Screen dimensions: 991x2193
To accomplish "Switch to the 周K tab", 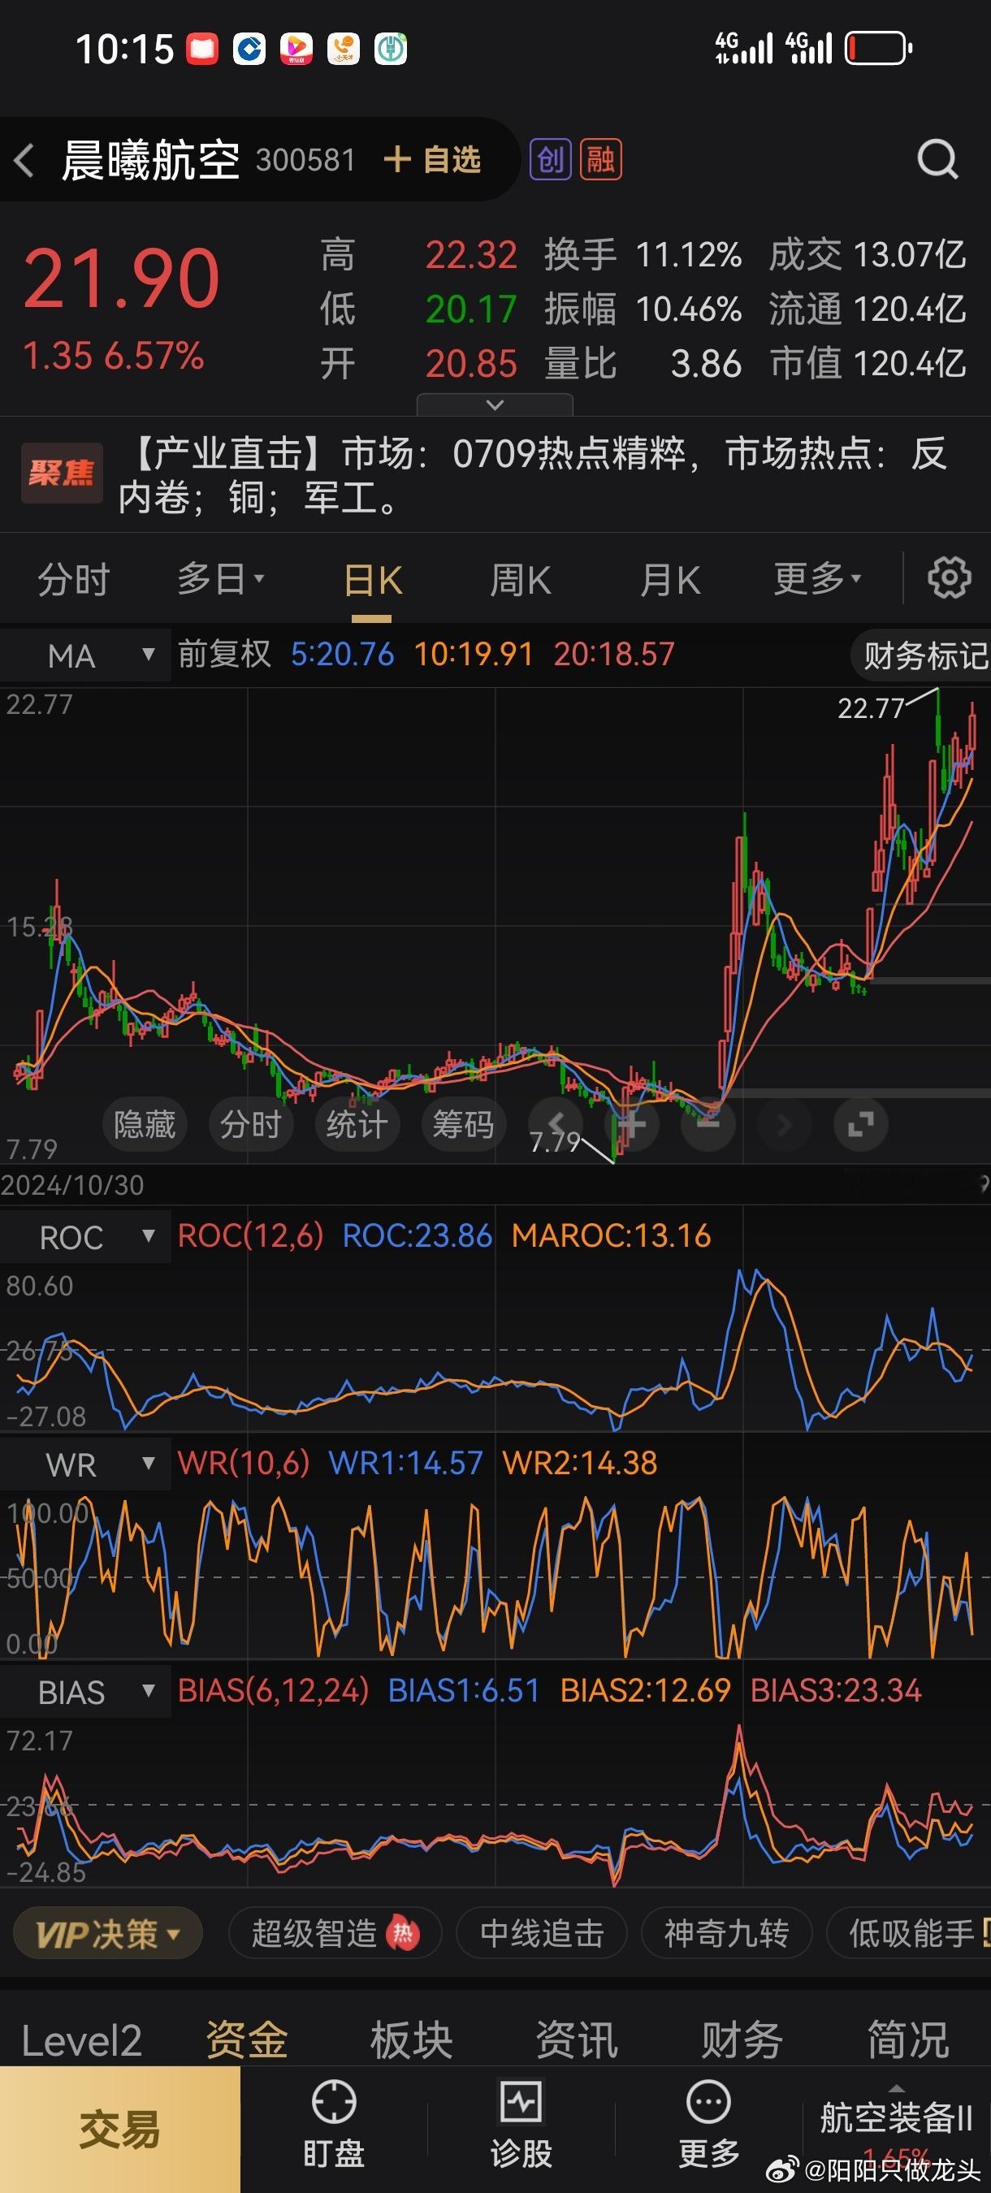I will coord(520,582).
